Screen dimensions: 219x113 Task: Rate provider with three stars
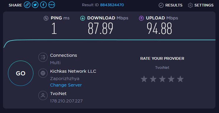162,79
